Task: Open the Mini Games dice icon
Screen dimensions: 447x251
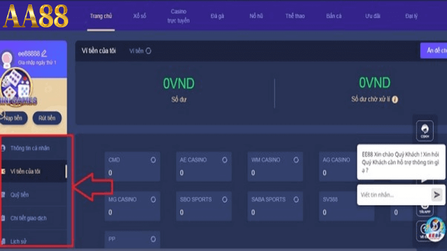Action: click(x=16, y=87)
